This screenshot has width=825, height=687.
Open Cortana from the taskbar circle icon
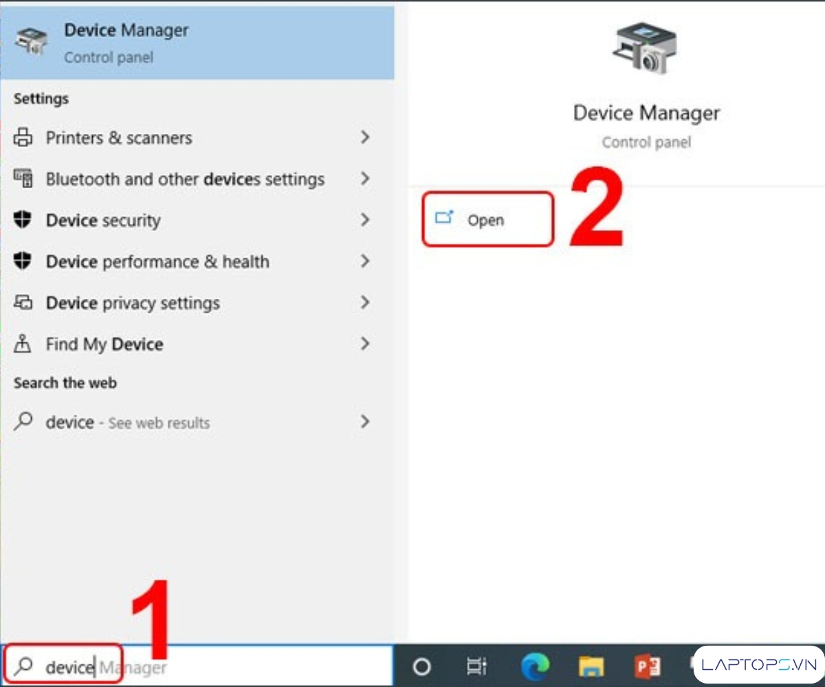tap(421, 666)
